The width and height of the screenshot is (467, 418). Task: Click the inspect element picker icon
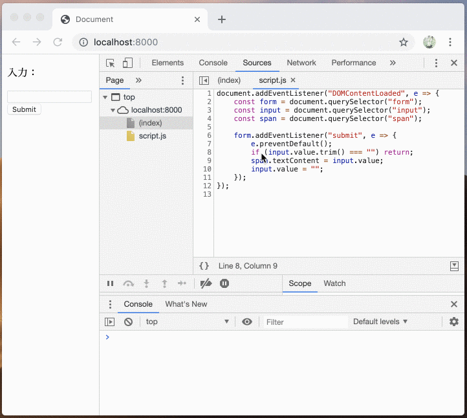coord(111,63)
